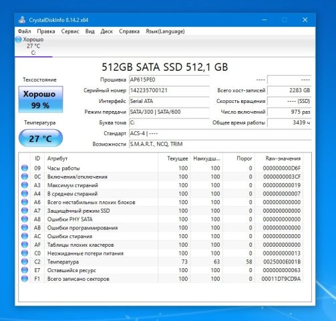
Task: Open the Сервис menu
Action: [70, 31]
